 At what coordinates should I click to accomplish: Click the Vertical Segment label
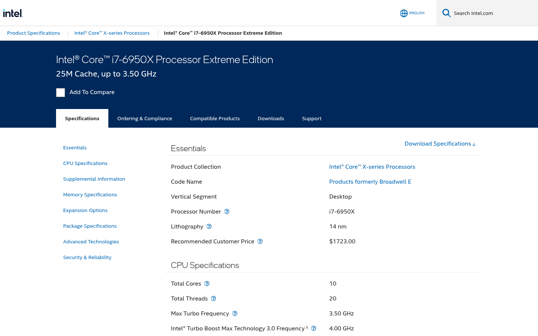click(194, 197)
